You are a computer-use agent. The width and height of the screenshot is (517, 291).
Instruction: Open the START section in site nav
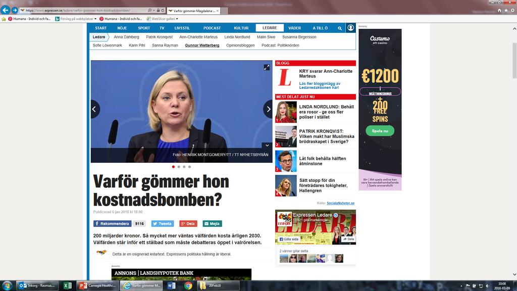101,28
